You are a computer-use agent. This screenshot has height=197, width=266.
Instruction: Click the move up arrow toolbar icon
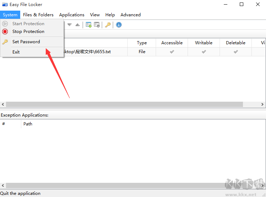[x=78, y=25]
